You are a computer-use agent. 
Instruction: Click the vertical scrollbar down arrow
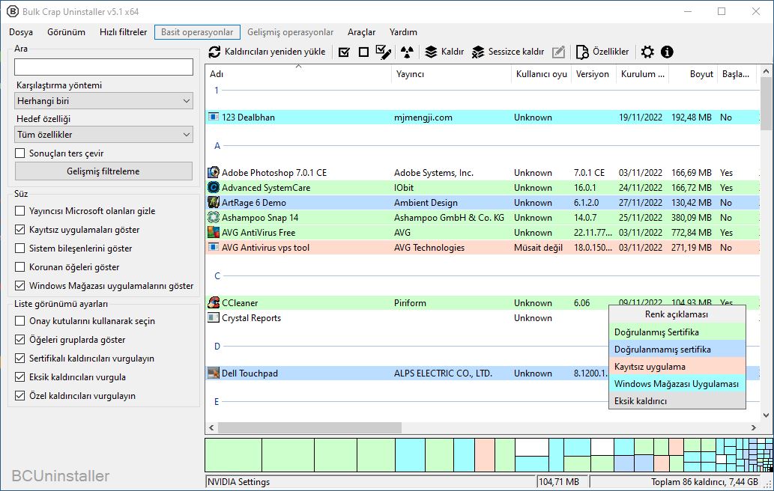pyautogui.click(x=766, y=415)
